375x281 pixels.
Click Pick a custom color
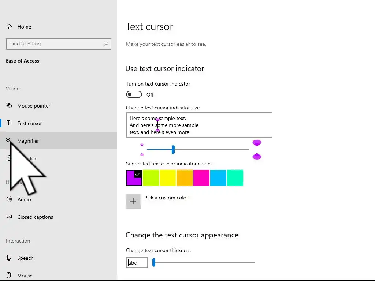pos(166,198)
